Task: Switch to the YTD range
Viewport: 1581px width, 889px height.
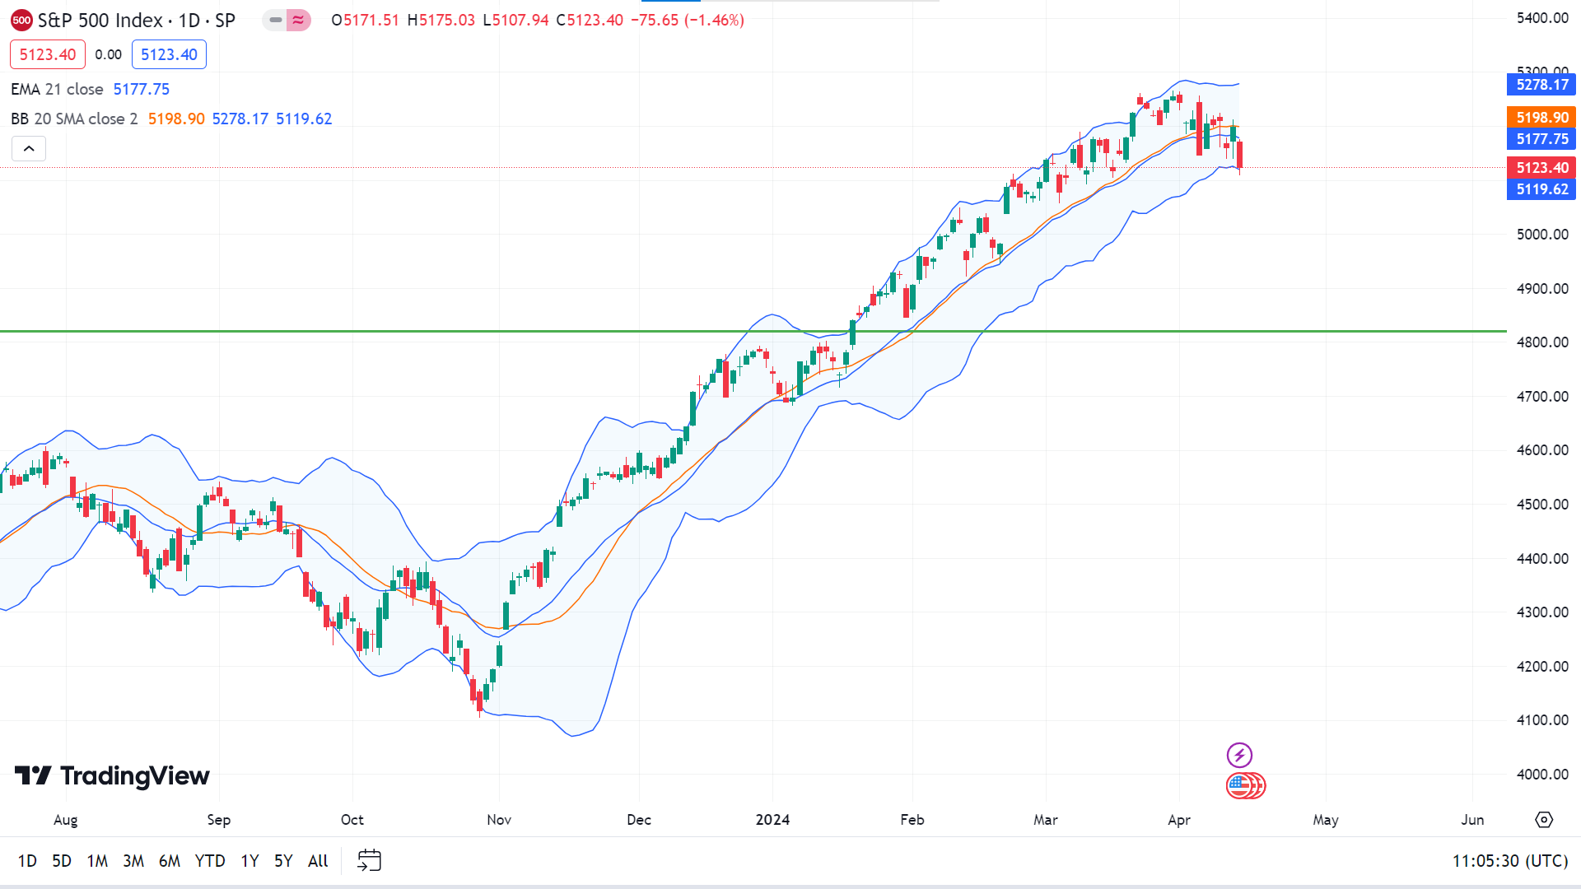Action: [210, 861]
